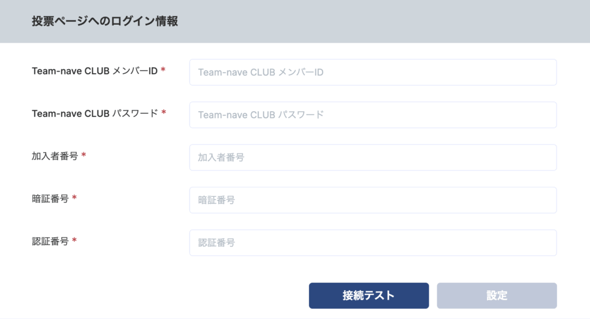Image resolution: width=590 pixels, height=319 pixels.
Task: Select the 加入者番号 label on the left
Action: point(55,156)
